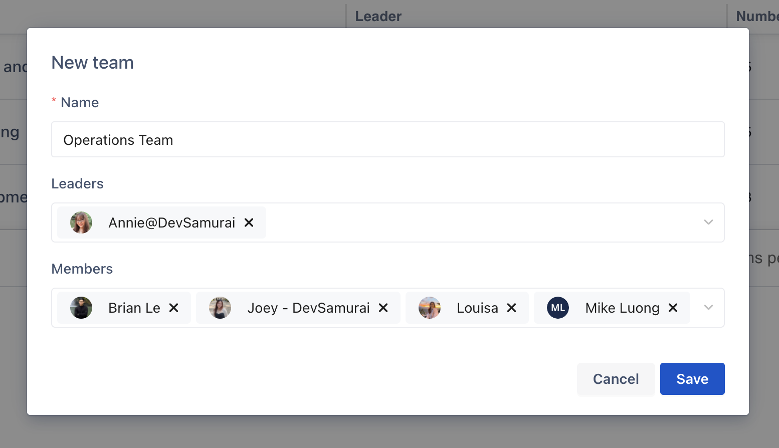Open the Leaders selection field

click(x=388, y=222)
